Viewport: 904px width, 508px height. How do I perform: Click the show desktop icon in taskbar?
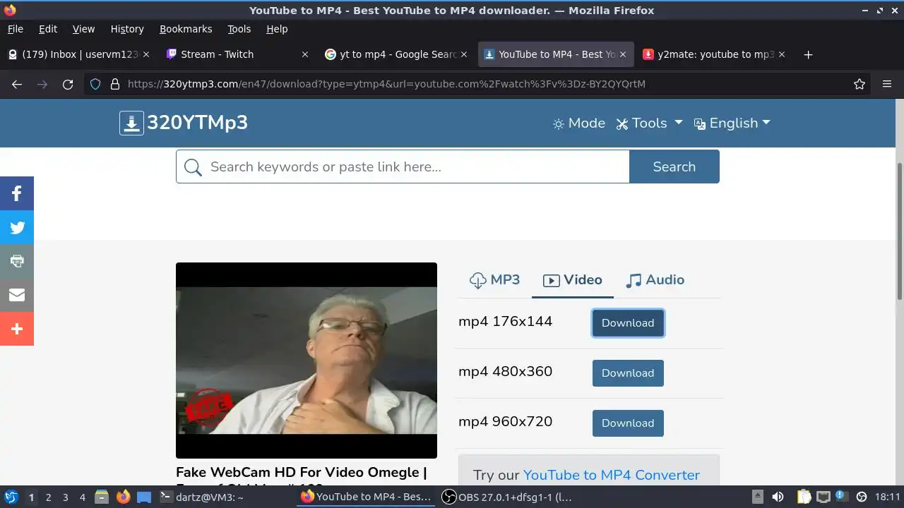144,497
